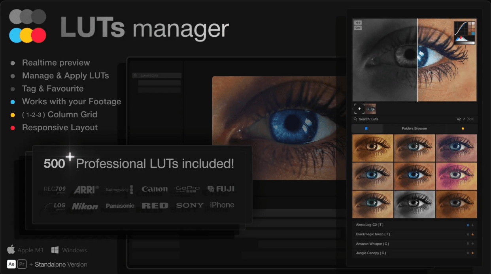Click the iPhone logo

[x=222, y=205]
